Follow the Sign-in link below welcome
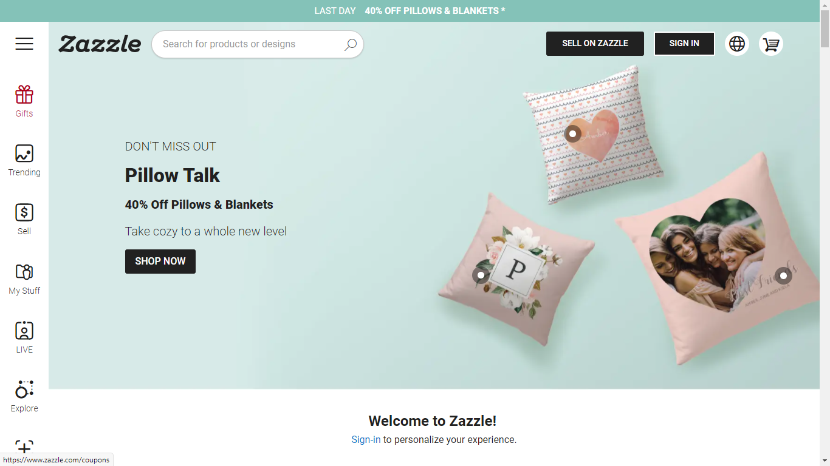The image size is (830, 466). coord(366,439)
